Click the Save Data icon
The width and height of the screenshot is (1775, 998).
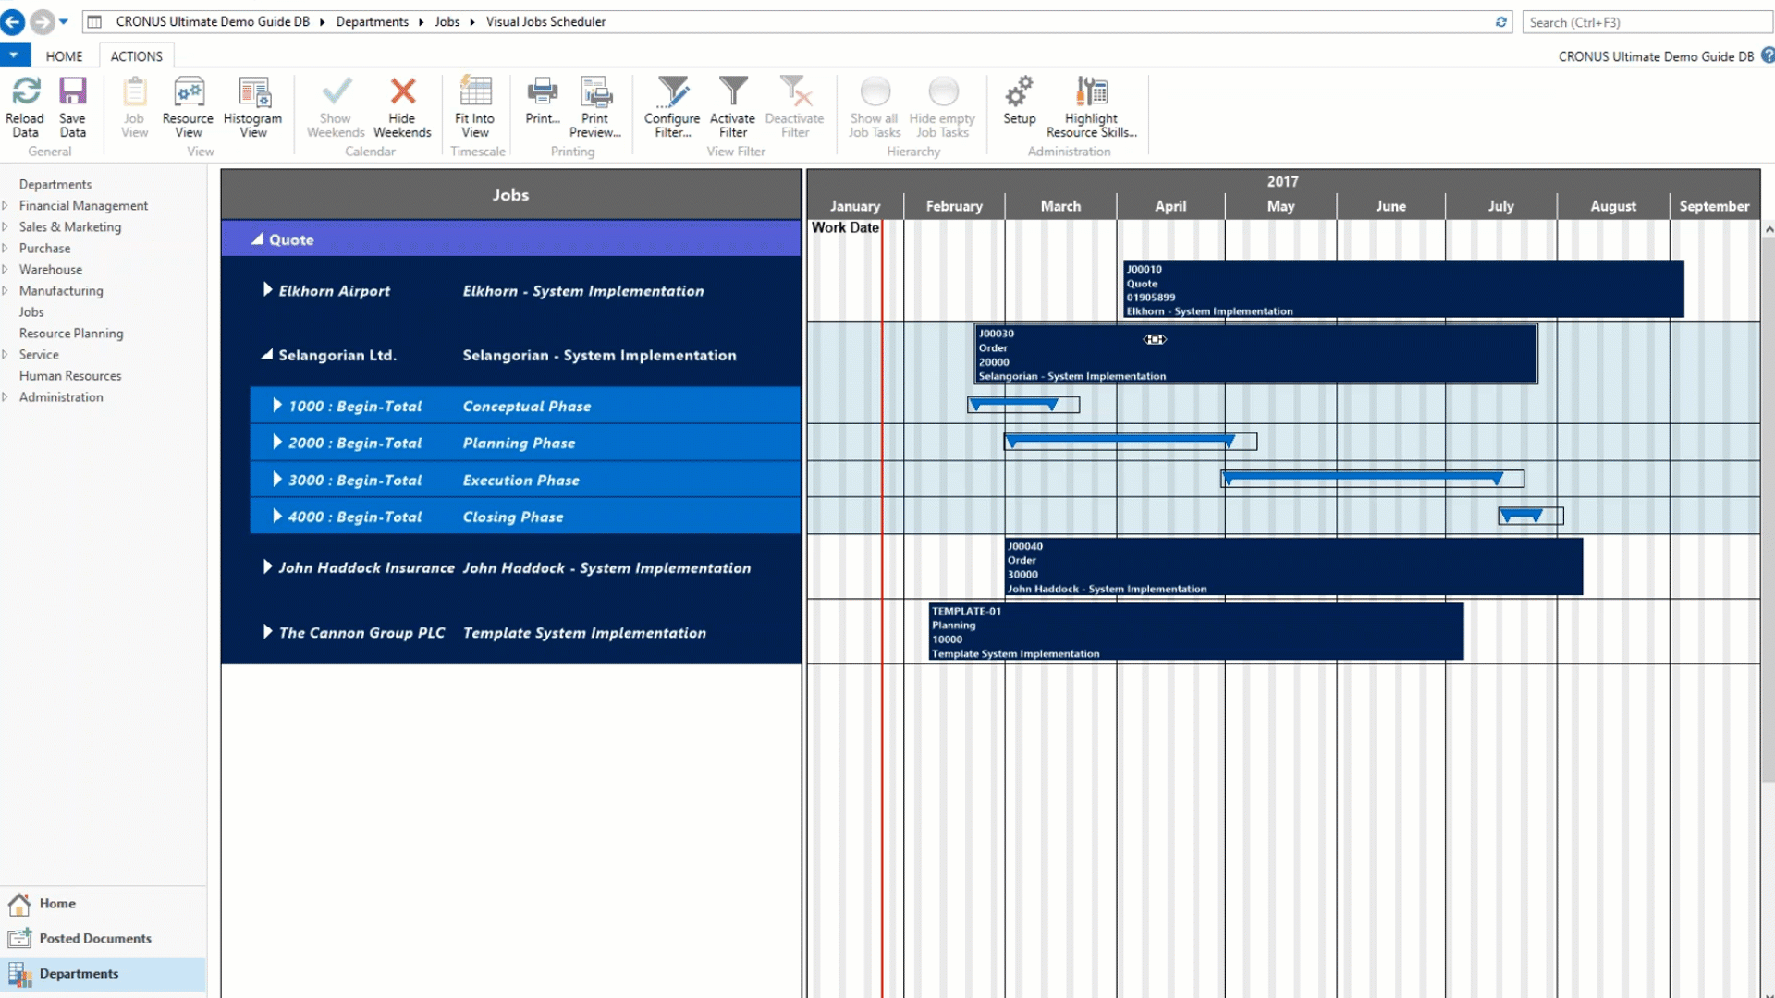pos(72,91)
